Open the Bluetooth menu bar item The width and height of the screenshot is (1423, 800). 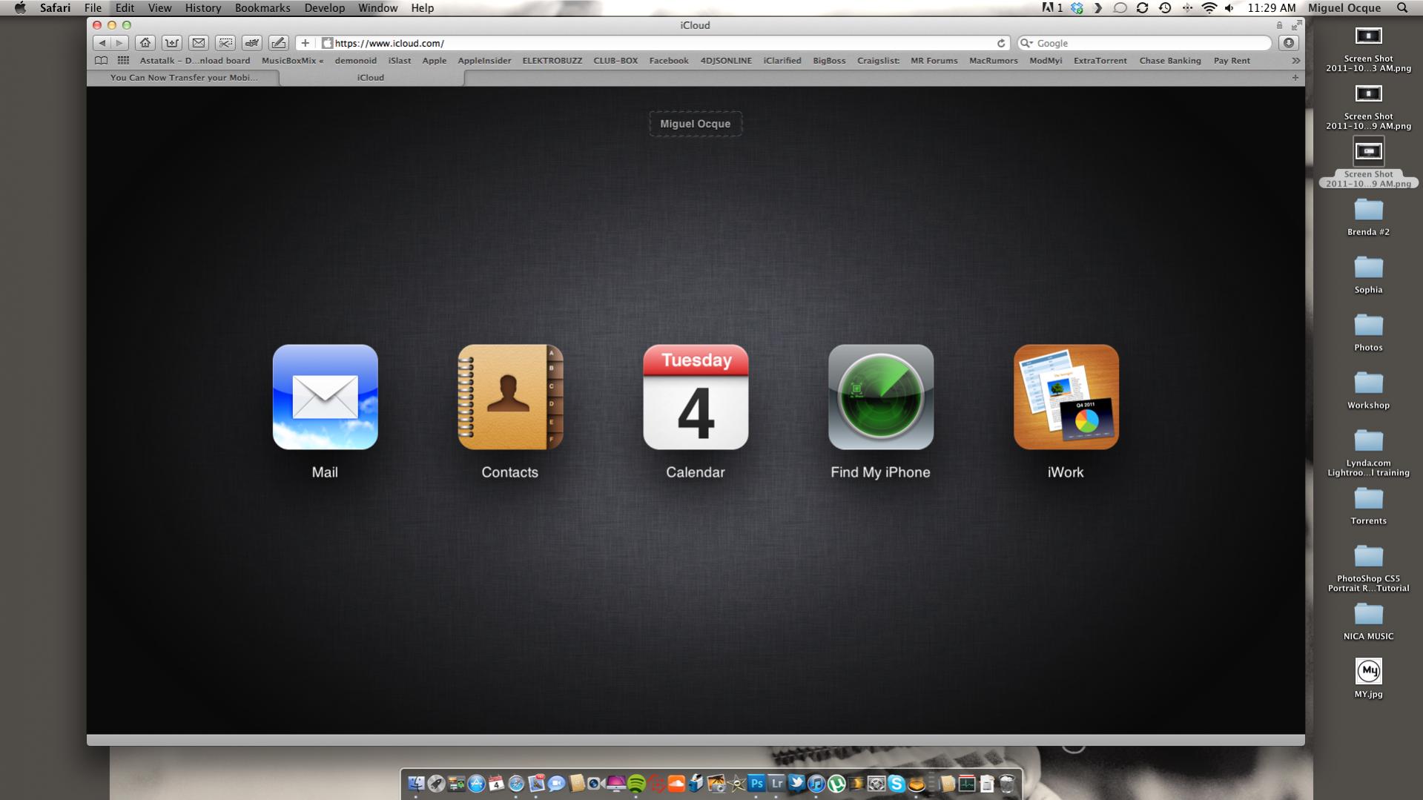coord(1187,8)
